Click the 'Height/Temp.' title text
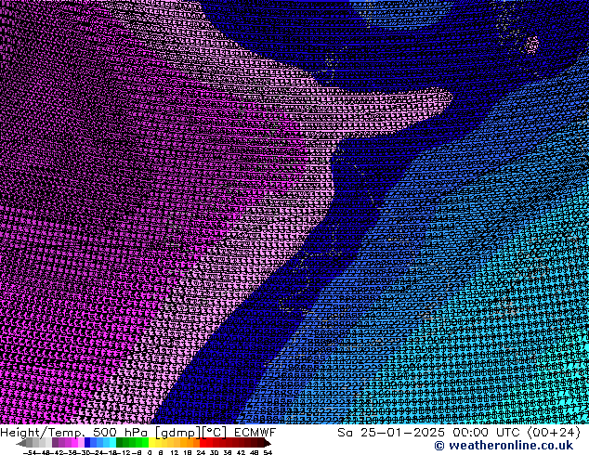The image size is (589, 455). [43, 434]
